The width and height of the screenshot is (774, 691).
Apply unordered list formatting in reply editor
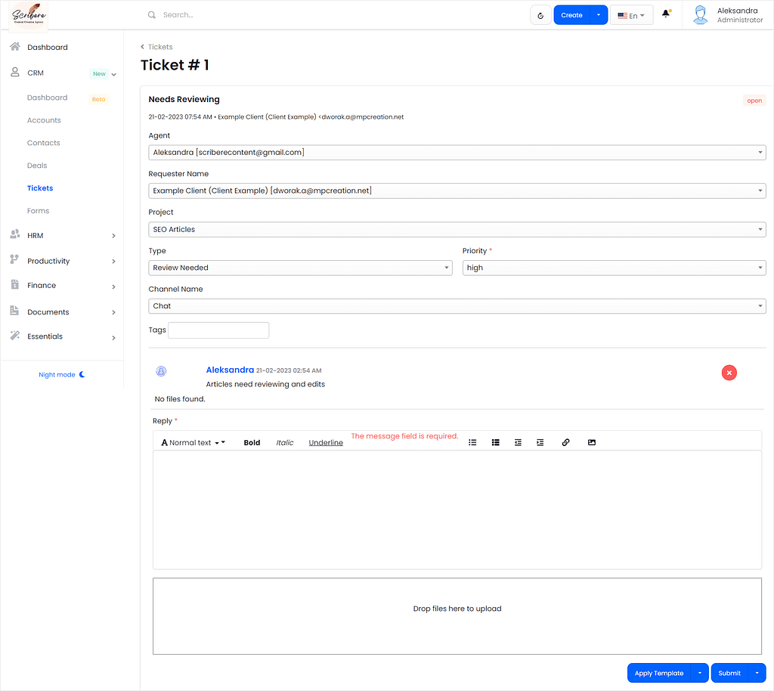click(472, 442)
